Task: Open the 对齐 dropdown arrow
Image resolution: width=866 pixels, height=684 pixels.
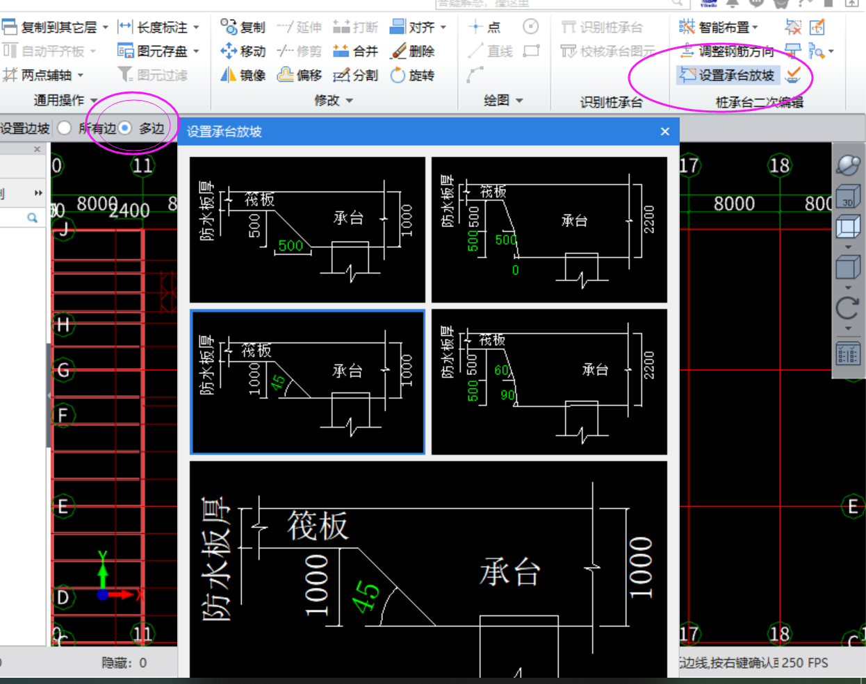Action: pyautogui.click(x=443, y=28)
